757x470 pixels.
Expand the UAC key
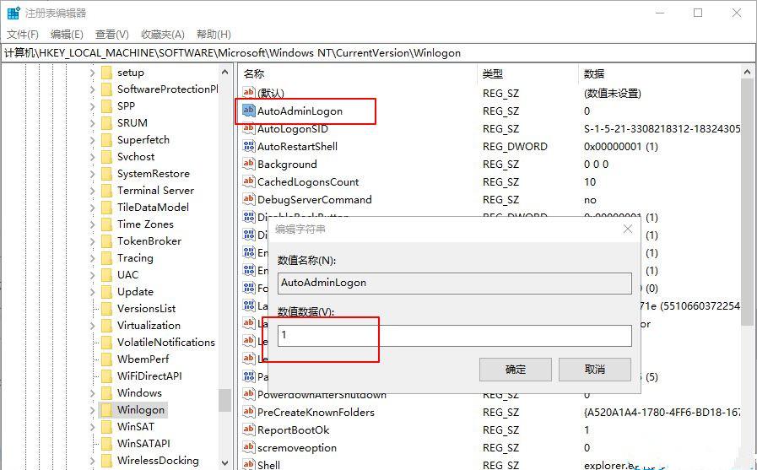(92, 275)
